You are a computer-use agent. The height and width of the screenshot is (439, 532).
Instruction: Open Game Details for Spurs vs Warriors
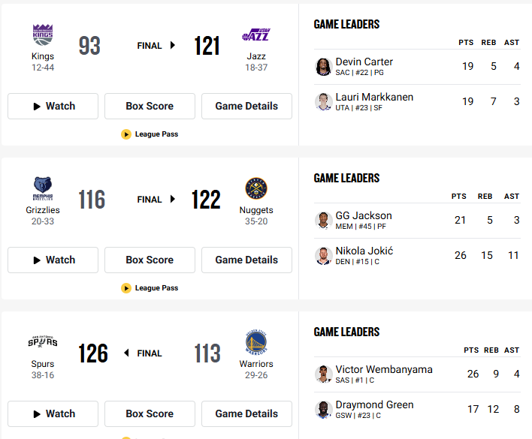[246, 414]
